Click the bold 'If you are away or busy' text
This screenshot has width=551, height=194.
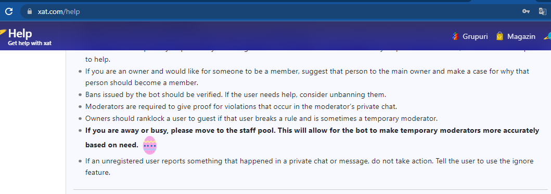(x=312, y=137)
